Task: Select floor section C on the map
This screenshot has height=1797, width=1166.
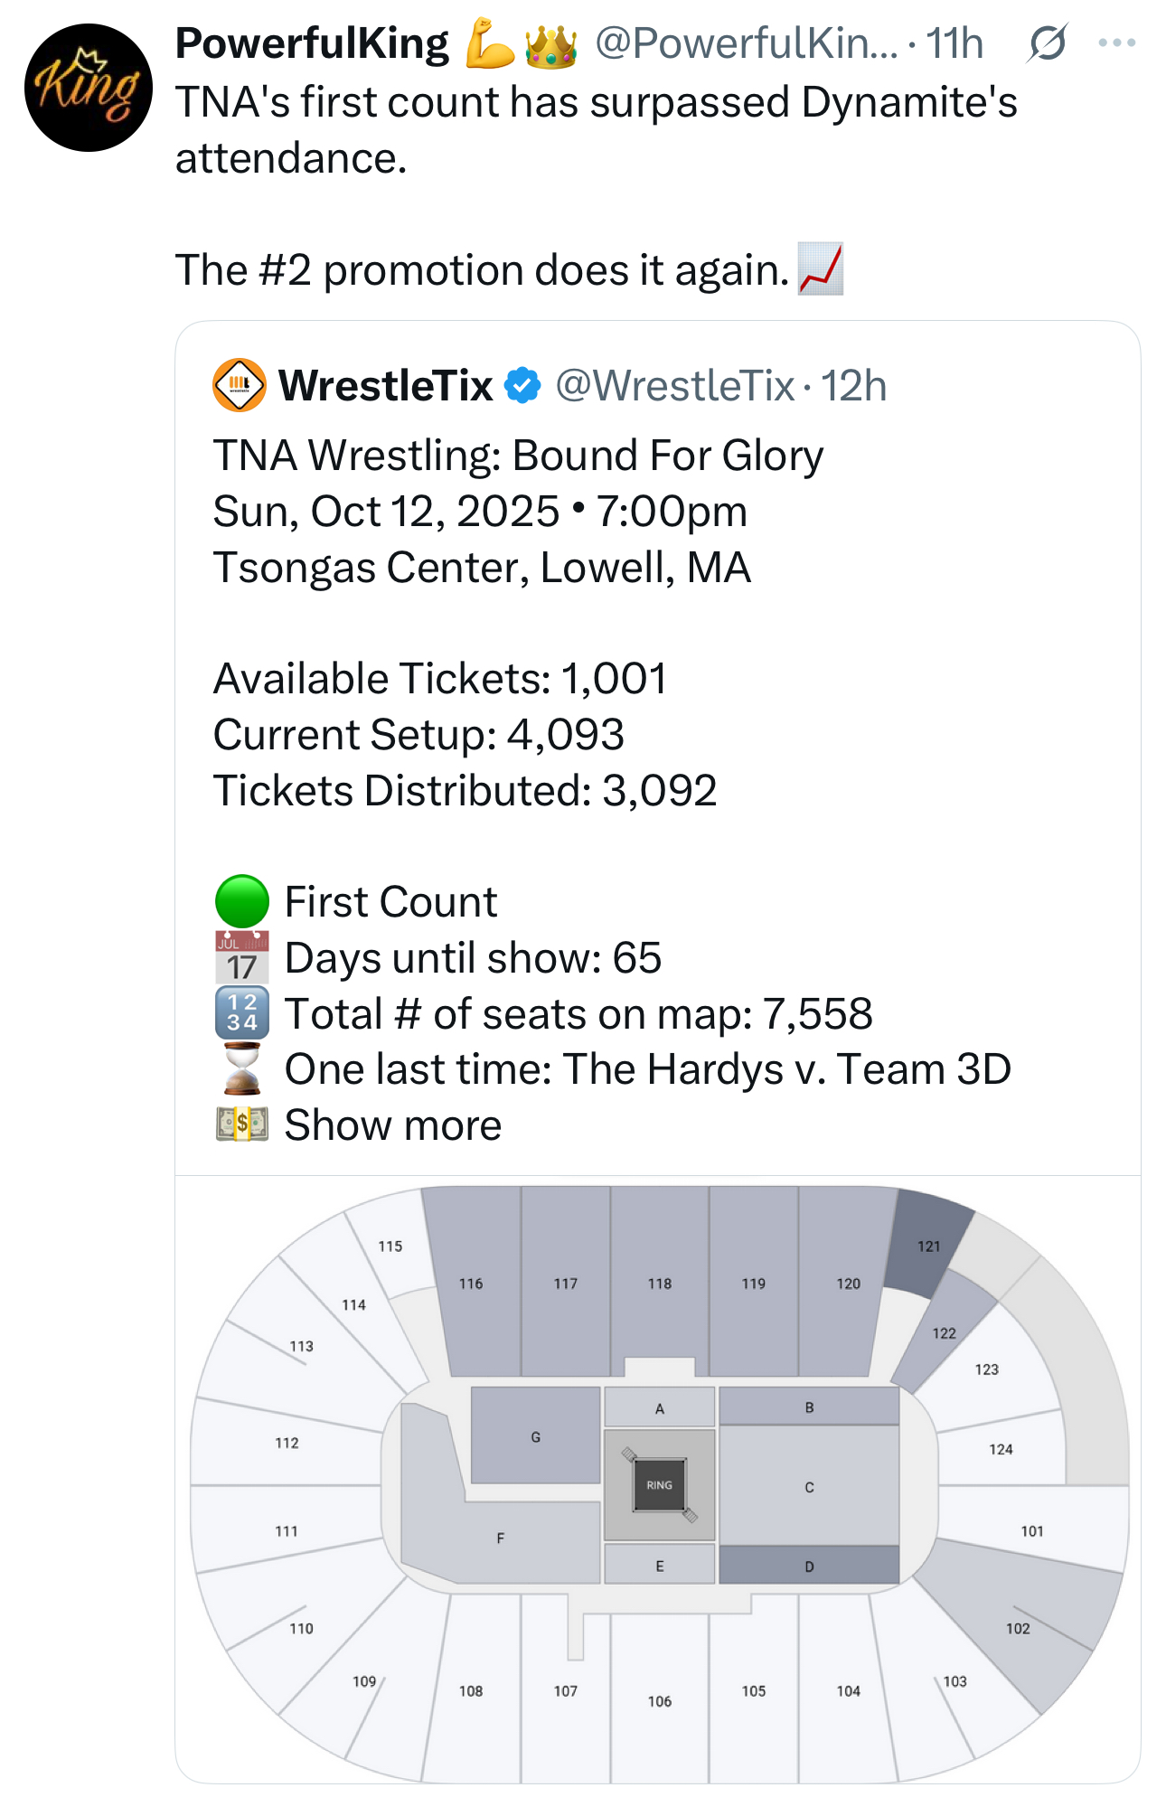Action: click(809, 1485)
